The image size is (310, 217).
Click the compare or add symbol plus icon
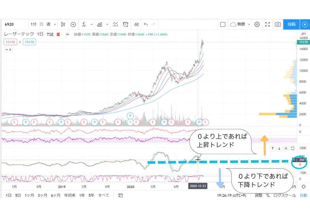point(73,24)
